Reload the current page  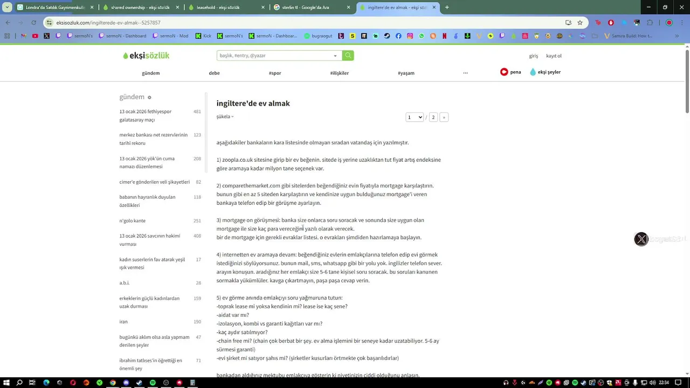pyautogui.click(x=33, y=23)
